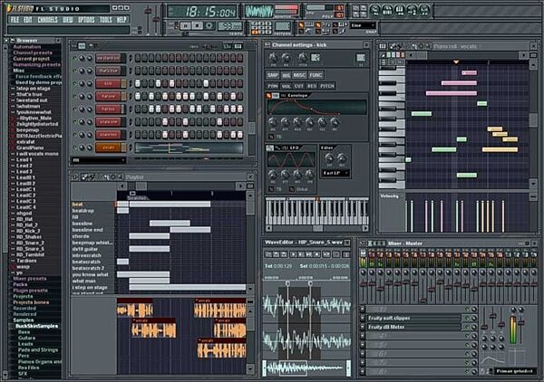Select the PITCH envelope tab
The width and height of the screenshot is (544, 382).
point(326,86)
